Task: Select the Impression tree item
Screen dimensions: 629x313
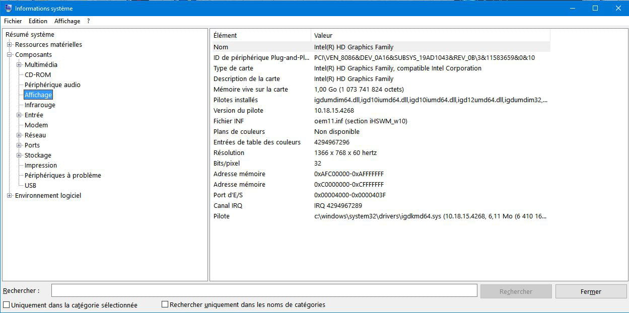Action: pyautogui.click(x=41, y=165)
